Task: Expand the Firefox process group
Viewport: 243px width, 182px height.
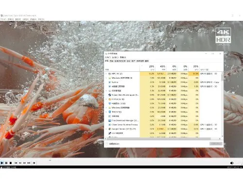Action: (106, 99)
